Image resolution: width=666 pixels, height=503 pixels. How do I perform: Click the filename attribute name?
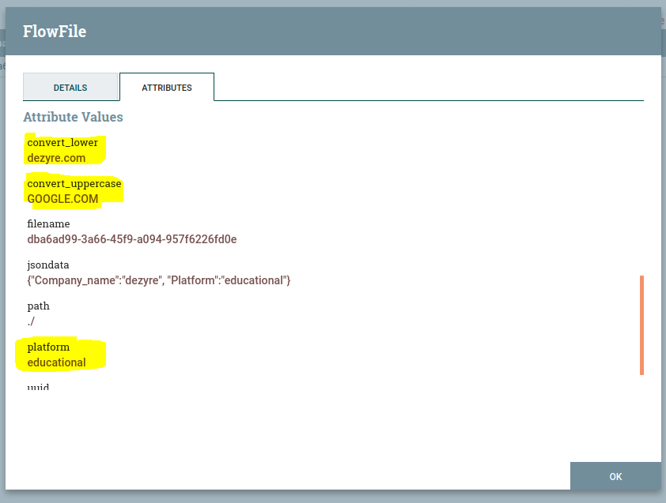(x=48, y=224)
